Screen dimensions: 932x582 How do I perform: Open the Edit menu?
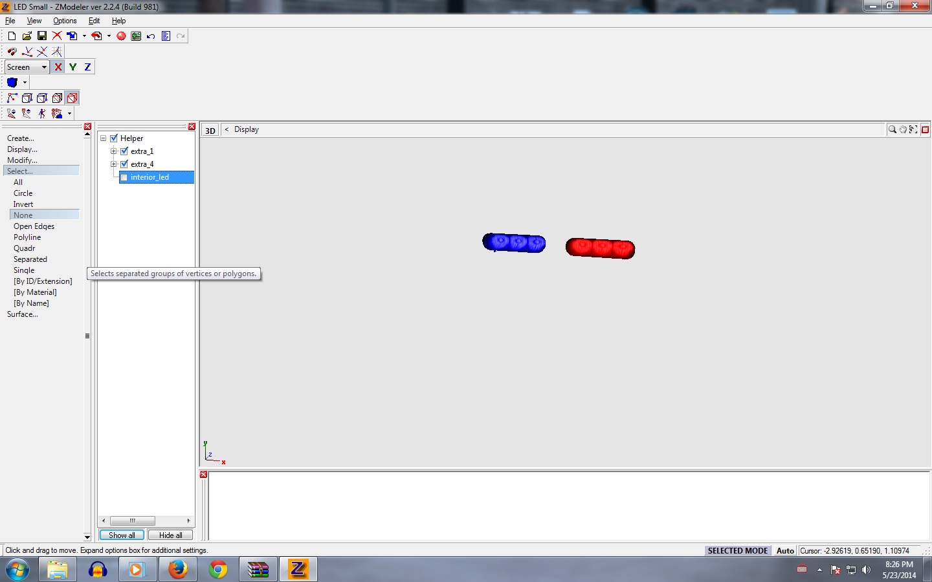(x=94, y=21)
